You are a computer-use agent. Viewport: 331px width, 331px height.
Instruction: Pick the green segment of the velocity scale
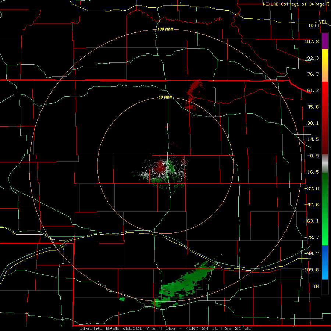pos(325,209)
